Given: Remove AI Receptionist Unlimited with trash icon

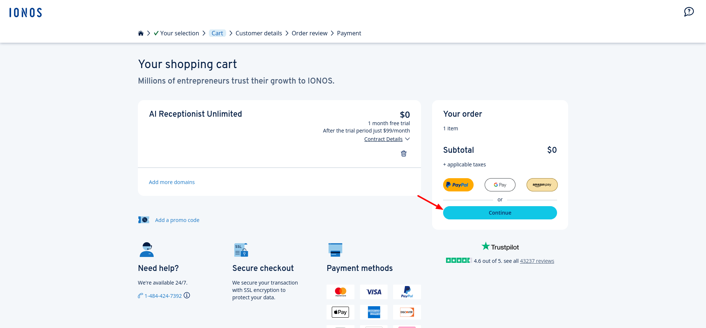Looking at the screenshot, I should [x=404, y=154].
